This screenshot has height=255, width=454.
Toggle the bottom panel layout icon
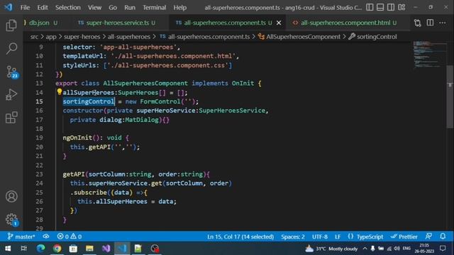click(x=380, y=7)
